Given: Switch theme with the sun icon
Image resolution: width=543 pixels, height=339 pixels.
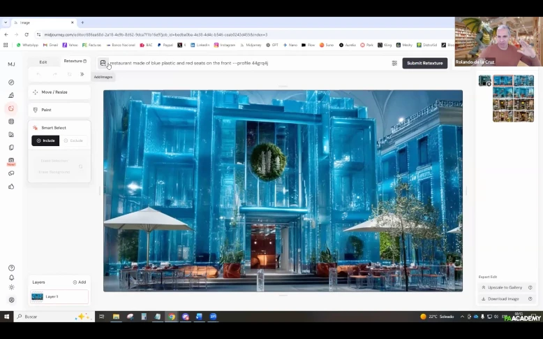Looking at the screenshot, I should click(x=11, y=287).
